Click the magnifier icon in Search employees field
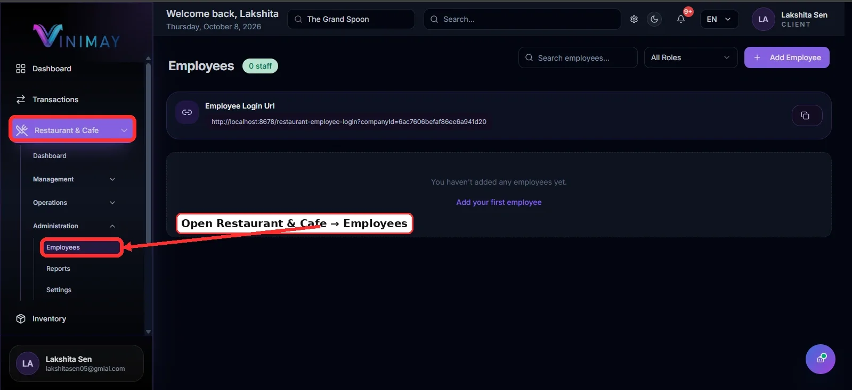Image resolution: width=852 pixels, height=390 pixels. click(x=529, y=57)
